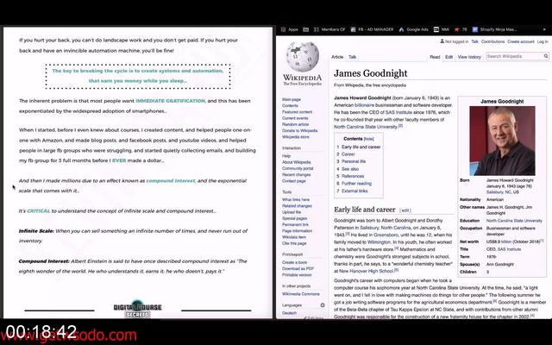Click the Wikipedia search magnifier icon
This screenshot has height=345, width=552.
point(546,56)
